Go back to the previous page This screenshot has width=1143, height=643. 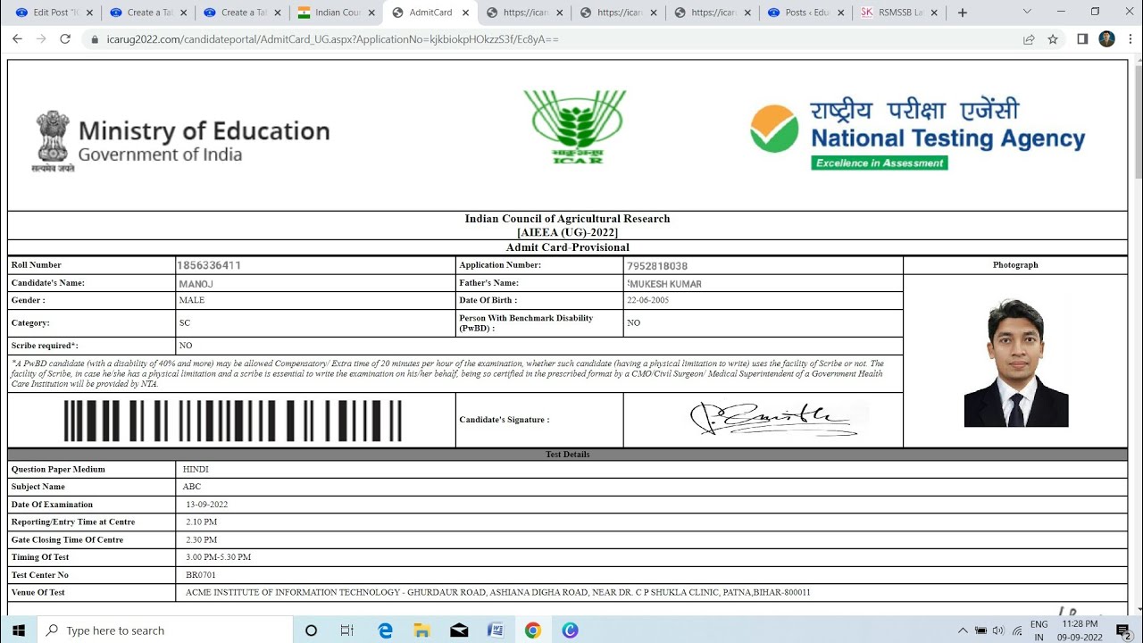[x=18, y=39]
